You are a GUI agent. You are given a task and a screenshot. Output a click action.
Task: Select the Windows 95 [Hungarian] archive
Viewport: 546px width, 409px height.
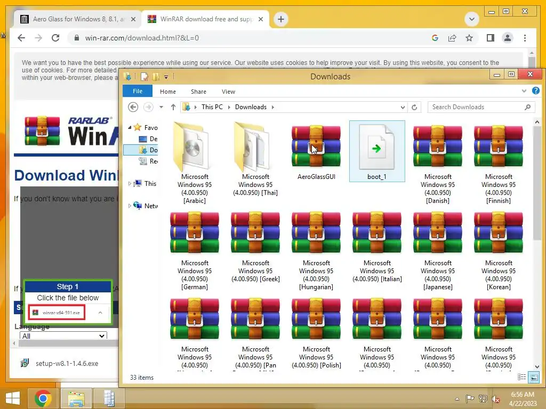(x=316, y=250)
